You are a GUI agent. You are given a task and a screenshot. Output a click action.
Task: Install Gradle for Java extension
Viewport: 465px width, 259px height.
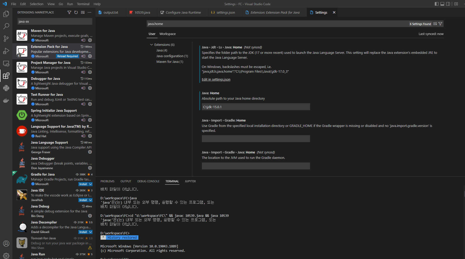pos(83,184)
